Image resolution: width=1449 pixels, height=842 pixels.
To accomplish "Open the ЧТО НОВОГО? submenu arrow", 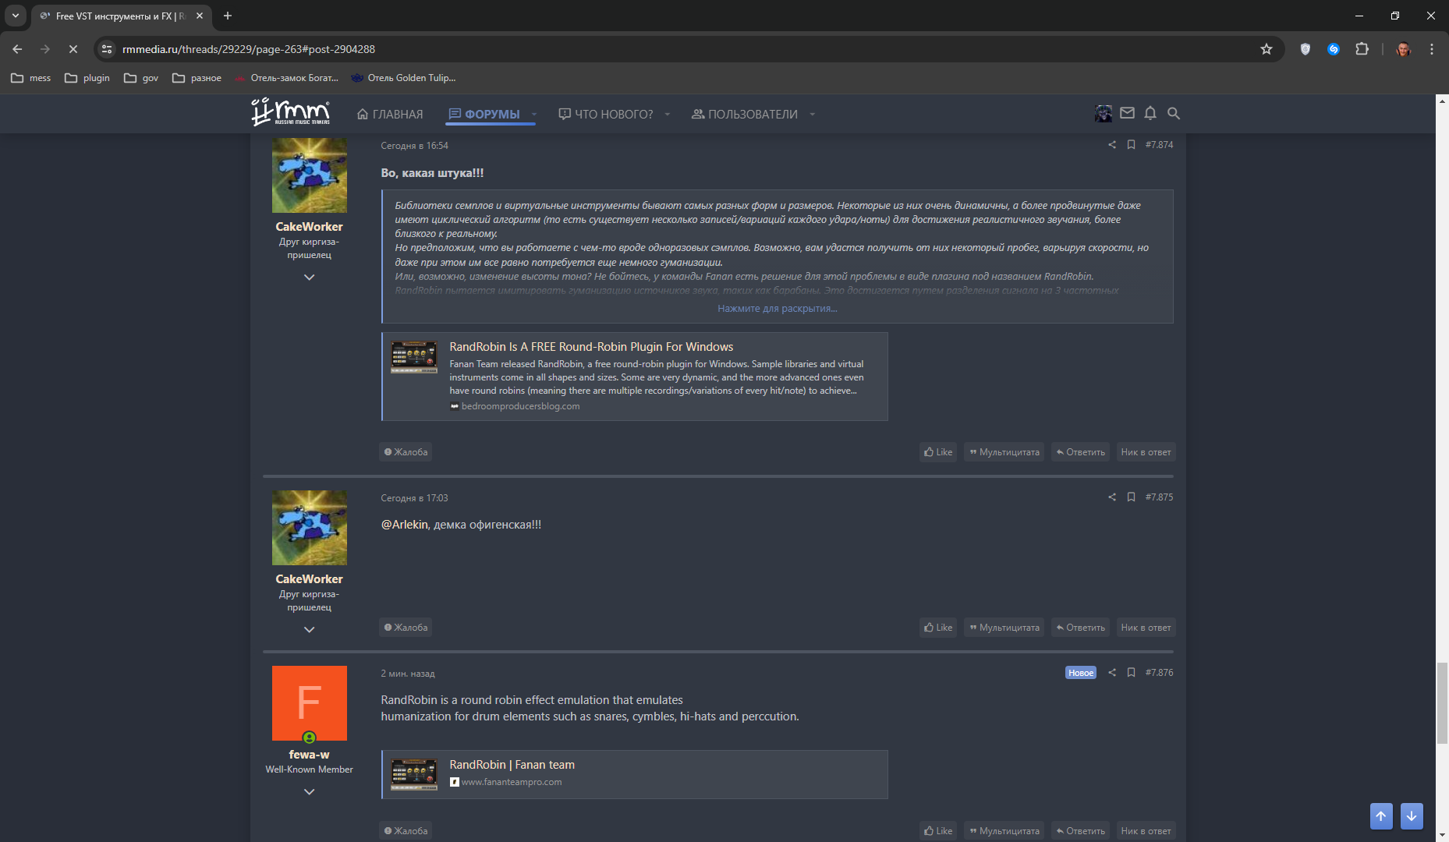I will (668, 115).
